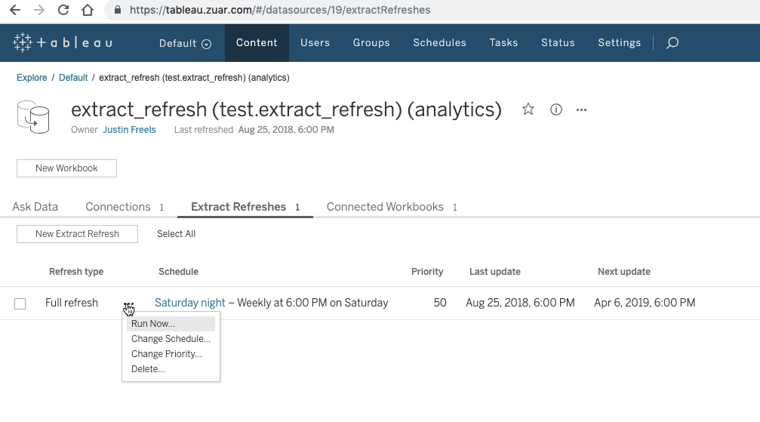Click the Full refresh row ellipsis
Screen dimensions: 760x422
(128, 304)
